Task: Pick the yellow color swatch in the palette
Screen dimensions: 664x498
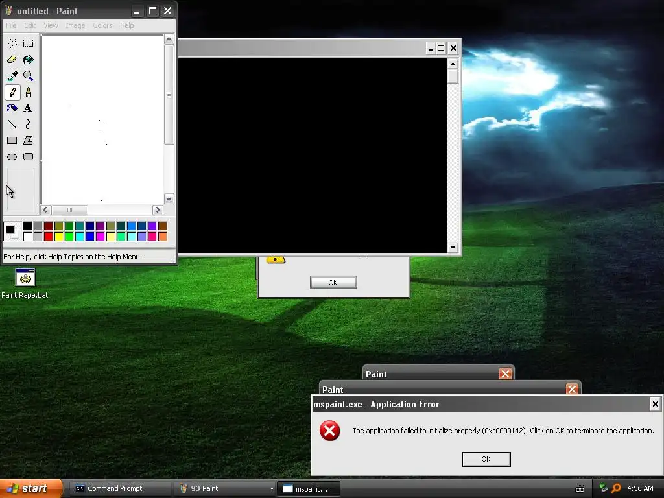Action: tap(59, 236)
